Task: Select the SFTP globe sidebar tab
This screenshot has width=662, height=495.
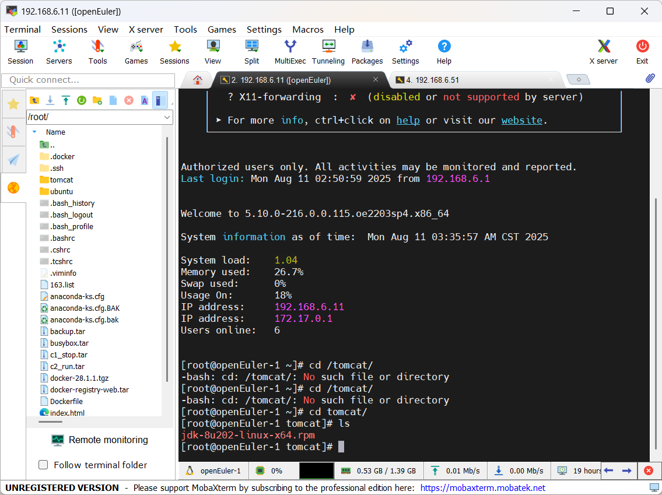Action: click(x=13, y=187)
